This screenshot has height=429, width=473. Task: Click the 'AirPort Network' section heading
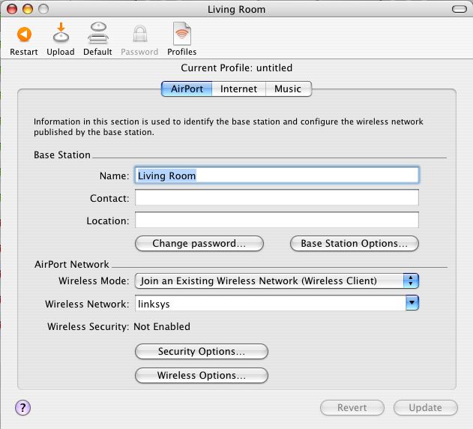tap(71, 265)
